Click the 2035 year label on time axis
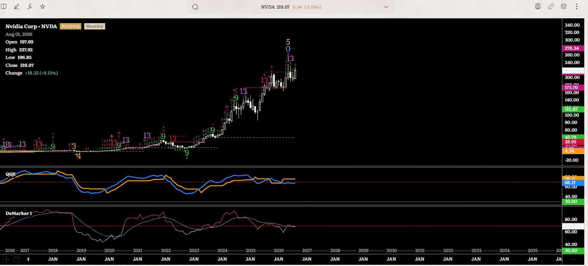 click(x=533, y=250)
